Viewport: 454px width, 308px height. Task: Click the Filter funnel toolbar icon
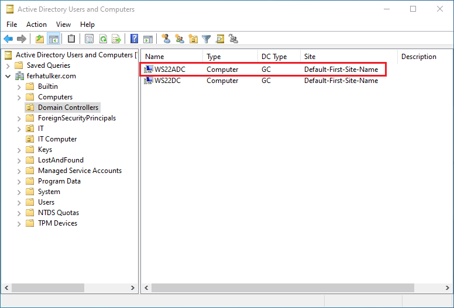[206, 39]
